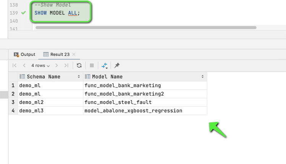Screen dimensions: 286x164
Task: Select demo_ml cell in row 1
Action: 50,85
